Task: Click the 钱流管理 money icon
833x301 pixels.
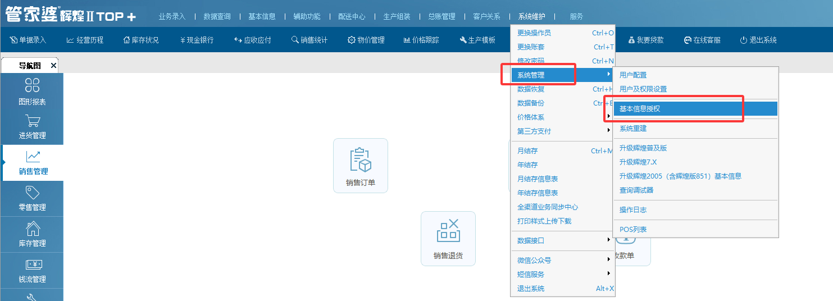Action: [x=32, y=264]
